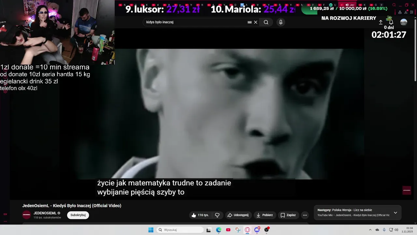Click the GX corner icon in Opera sidebar

5,214
